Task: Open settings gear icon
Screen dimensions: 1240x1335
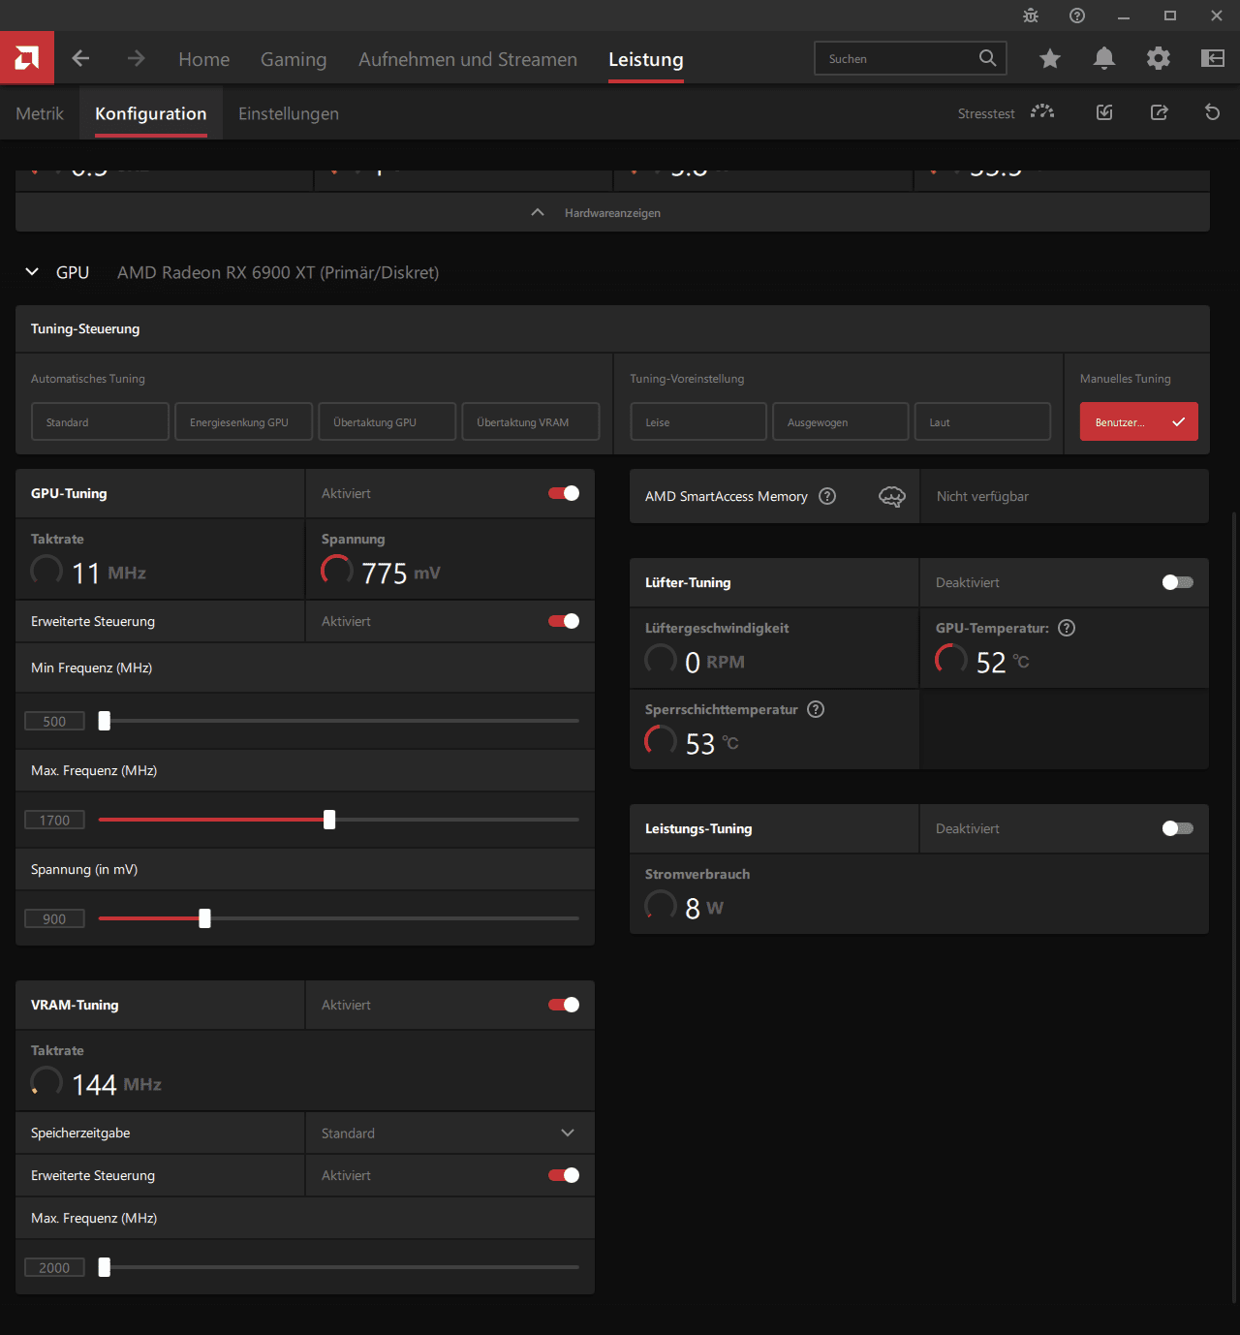Action: click(x=1159, y=59)
